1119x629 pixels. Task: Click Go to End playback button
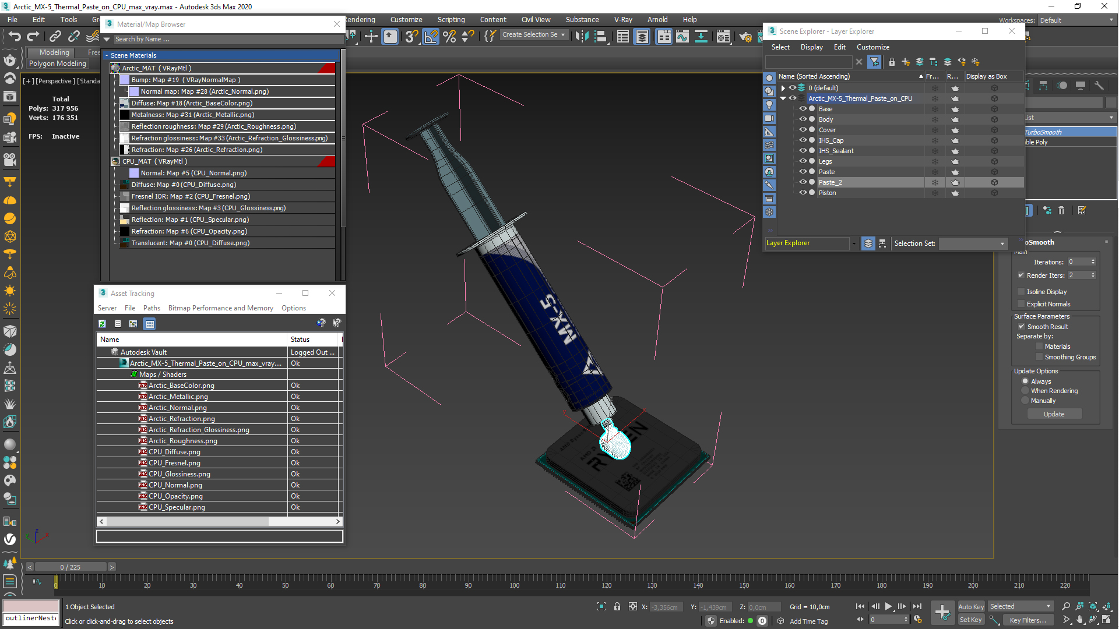[x=917, y=607]
